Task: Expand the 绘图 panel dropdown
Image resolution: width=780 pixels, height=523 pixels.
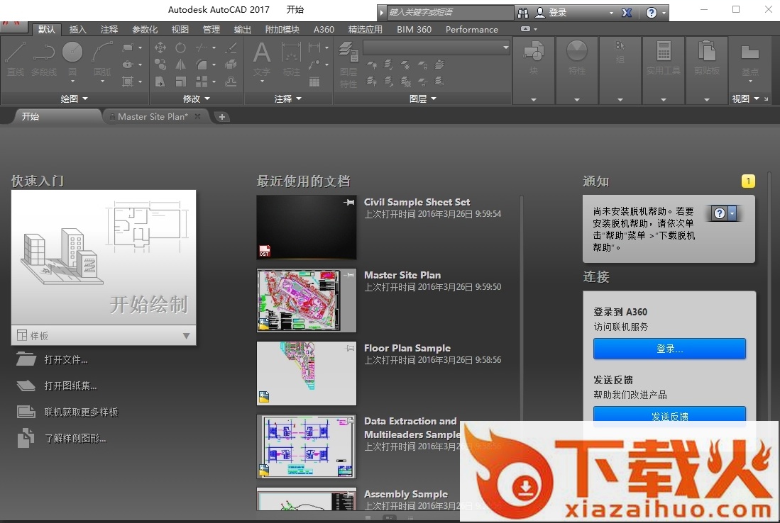Action: (x=75, y=99)
